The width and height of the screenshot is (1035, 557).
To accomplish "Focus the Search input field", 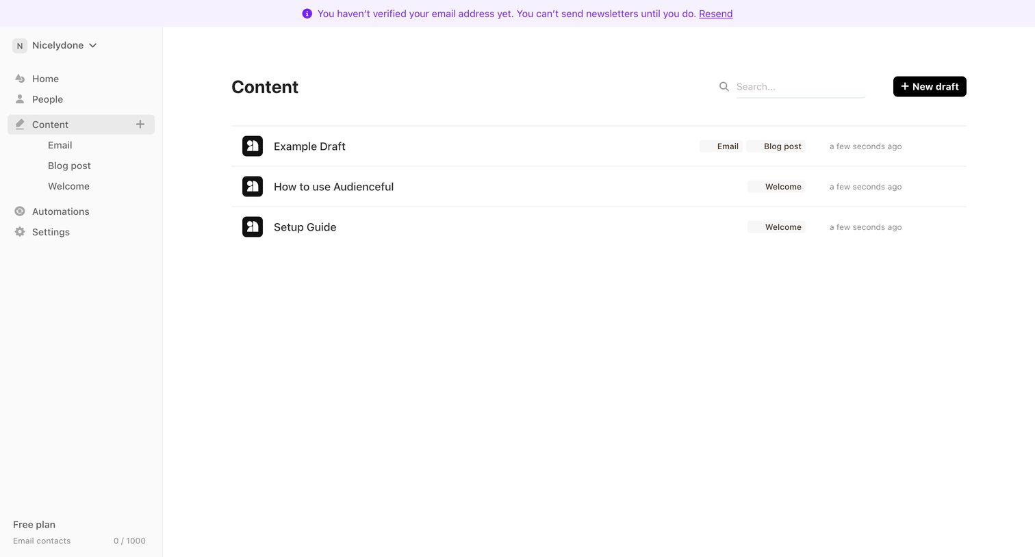I will click(x=801, y=87).
